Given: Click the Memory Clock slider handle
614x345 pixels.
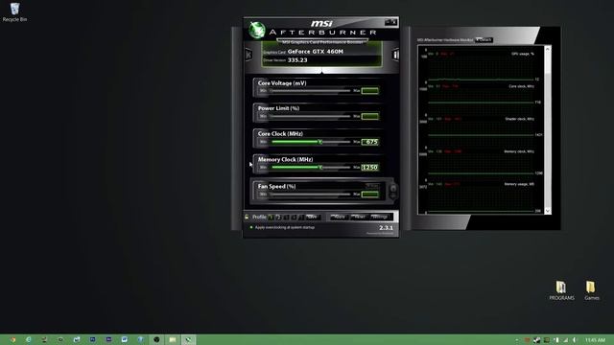Looking at the screenshot, I should point(320,168).
